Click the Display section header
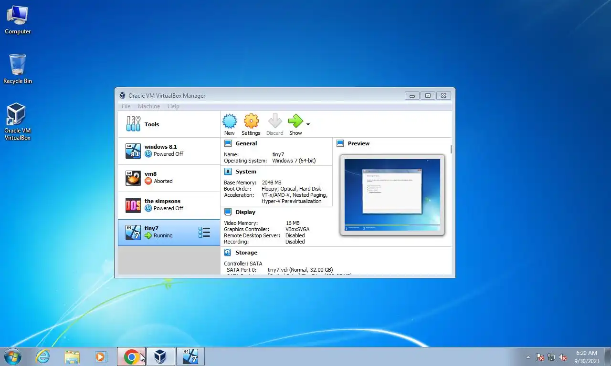This screenshot has width=611, height=366. (245, 212)
